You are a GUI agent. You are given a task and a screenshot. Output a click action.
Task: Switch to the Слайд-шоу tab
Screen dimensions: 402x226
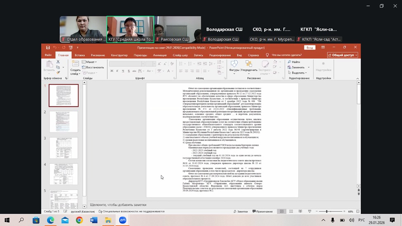[180, 55]
